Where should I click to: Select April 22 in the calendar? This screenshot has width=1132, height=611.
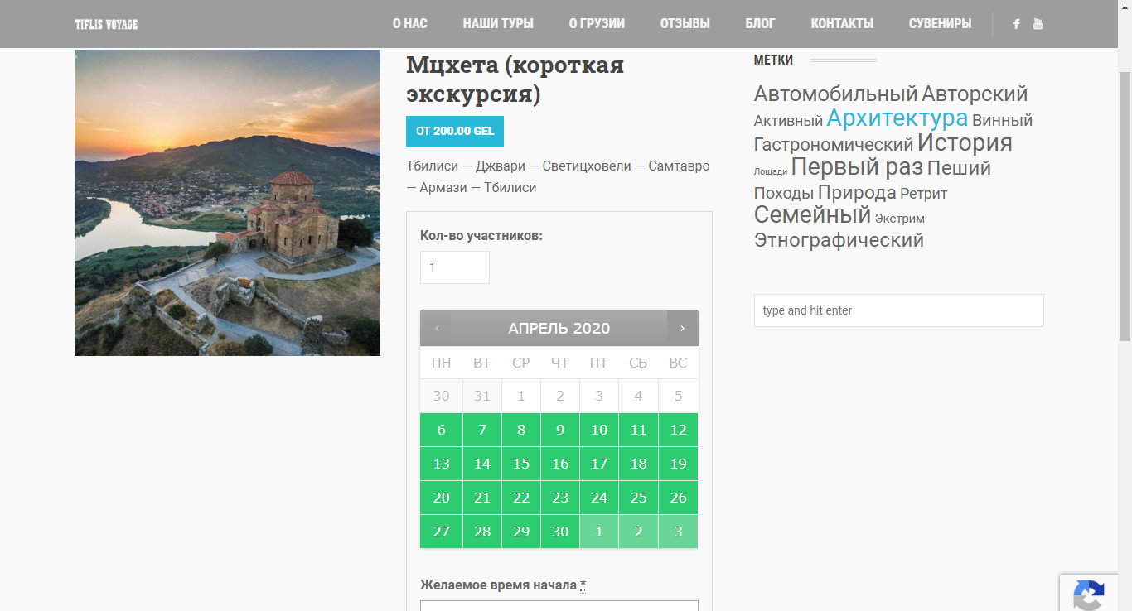[520, 498]
